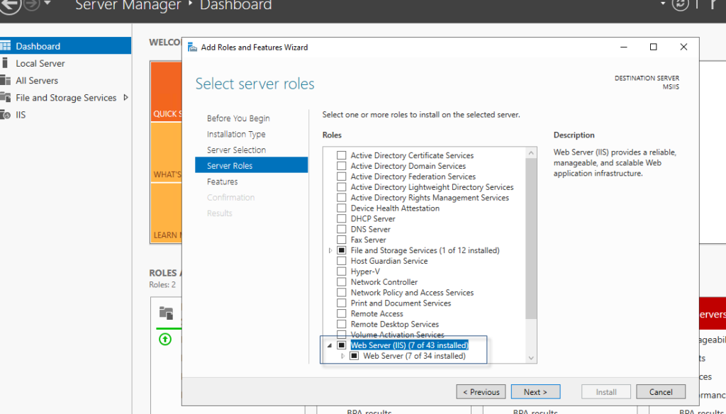
Task: Minimize the Add Roles and Features Wizard
Action: click(x=624, y=47)
